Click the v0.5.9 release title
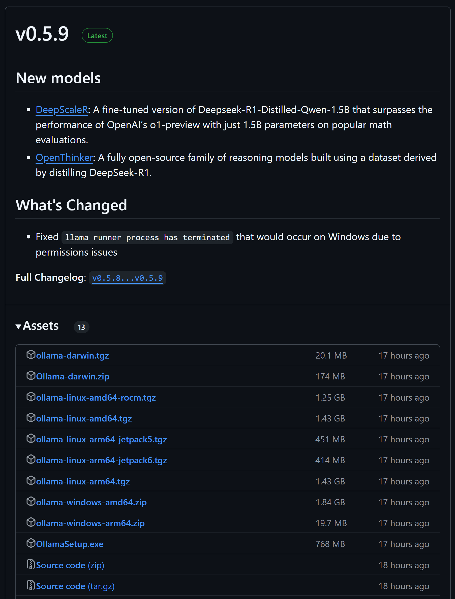The height and width of the screenshot is (599, 455). point(42,34)
